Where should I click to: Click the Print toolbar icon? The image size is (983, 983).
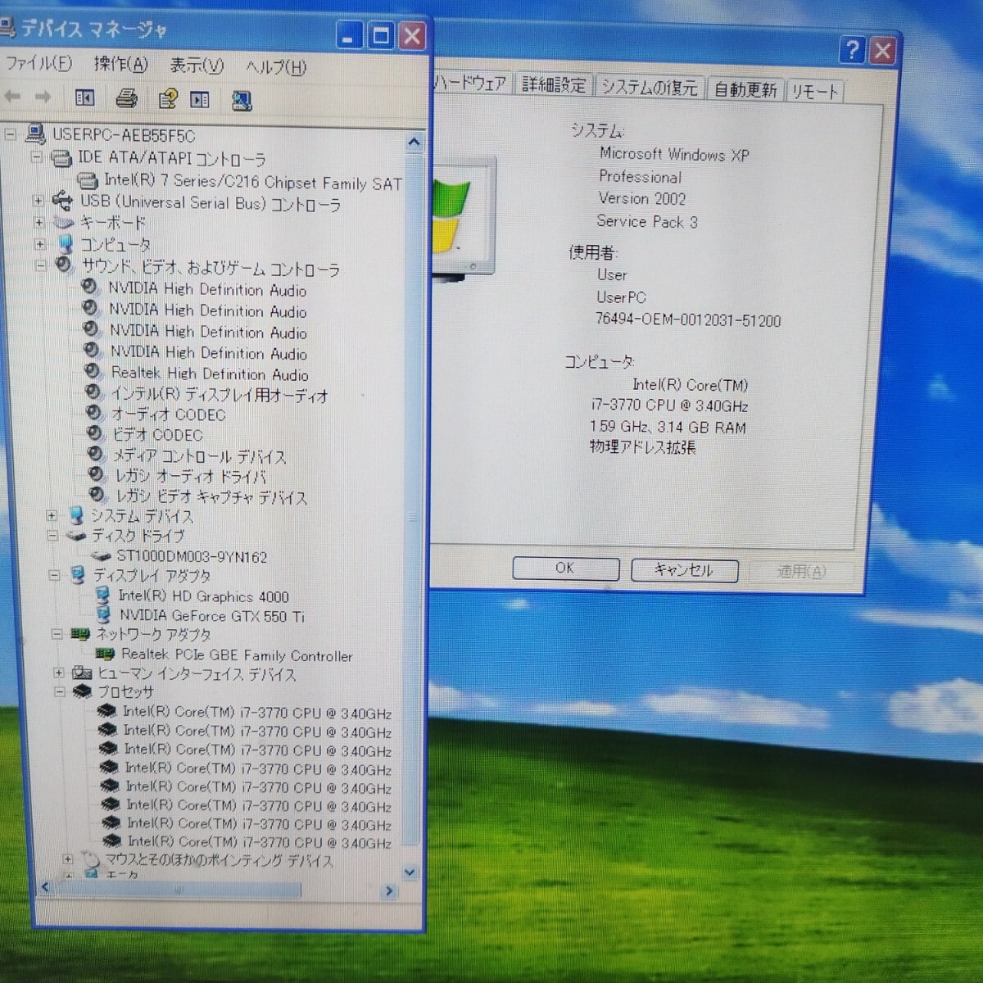pos(126,99)
